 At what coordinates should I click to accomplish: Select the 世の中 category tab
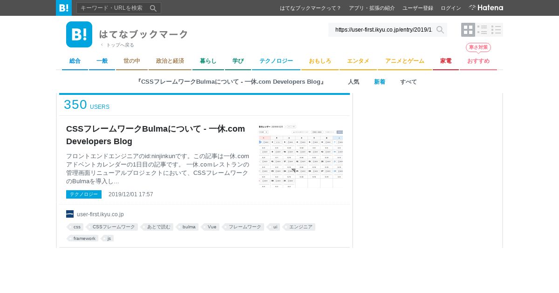[x=132, y=61]
